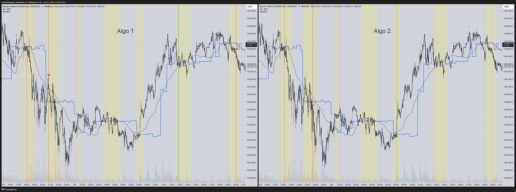The width and height of the screenshot is (516, 192).
Task: Click the red sell arrow below the 21:00 red line in Algo 2 chart
Action: pos(313,106)
